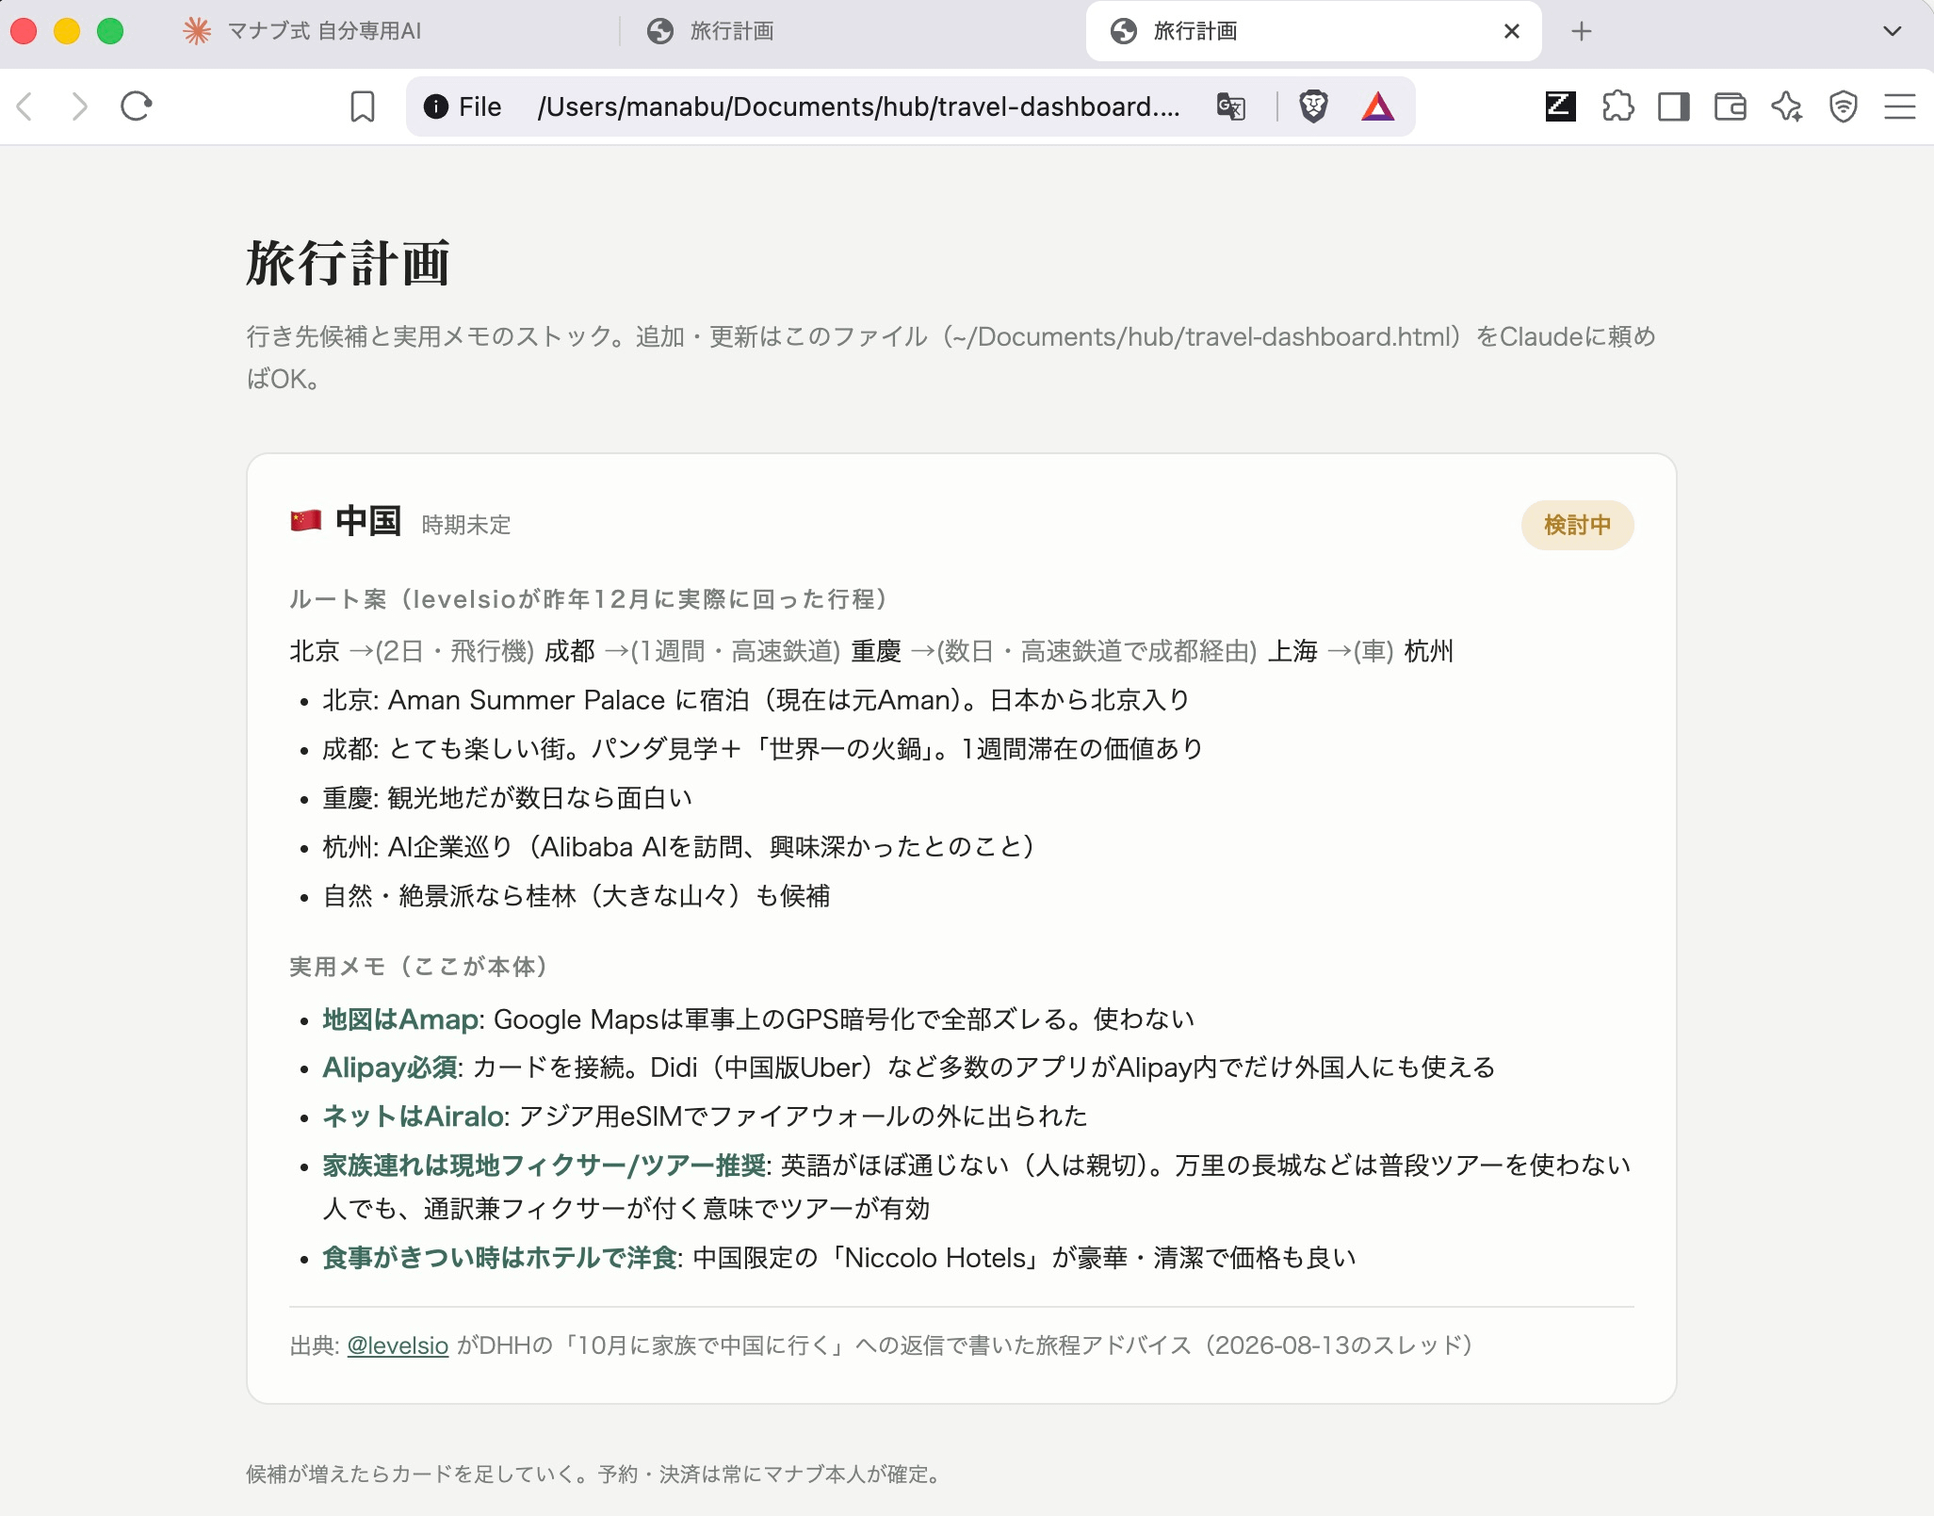The width and height of the screenshot is (1934, 1516).
Task: Click the 家族連れは現地フィクサー/ツアー推奨 heading
Action: click(544, 1166)
